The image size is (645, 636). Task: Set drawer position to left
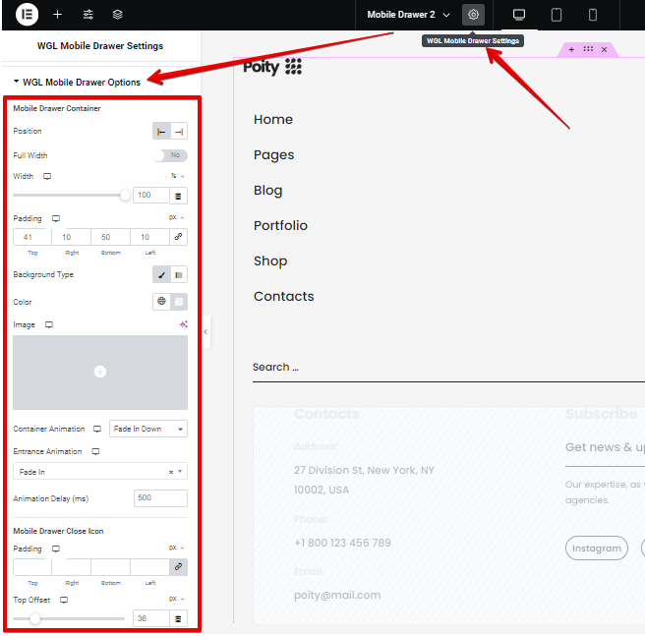coord(161,132)
